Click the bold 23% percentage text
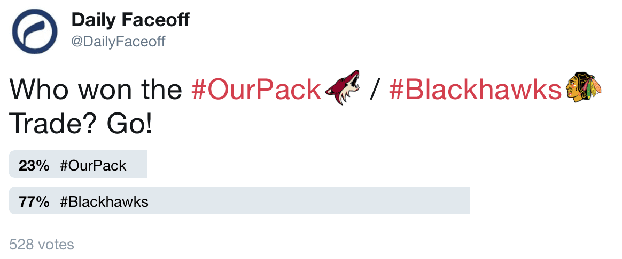This screenshot has width=622, height=259. (x=34, y=165)
